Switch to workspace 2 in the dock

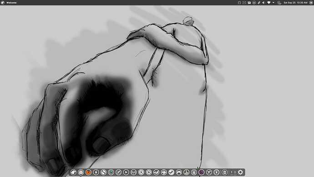[x=235, y=172]
